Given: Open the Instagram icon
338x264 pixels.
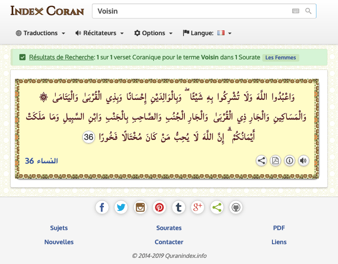Looking at the screenshot, I should pos(140,207).
